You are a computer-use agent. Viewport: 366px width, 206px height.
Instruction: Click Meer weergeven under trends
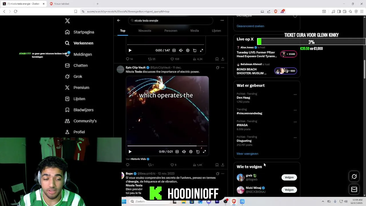pos(247,154)
